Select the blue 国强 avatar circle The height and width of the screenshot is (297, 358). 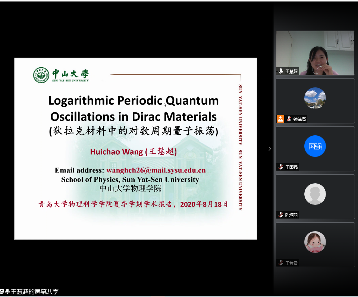(x=315, y=146)
